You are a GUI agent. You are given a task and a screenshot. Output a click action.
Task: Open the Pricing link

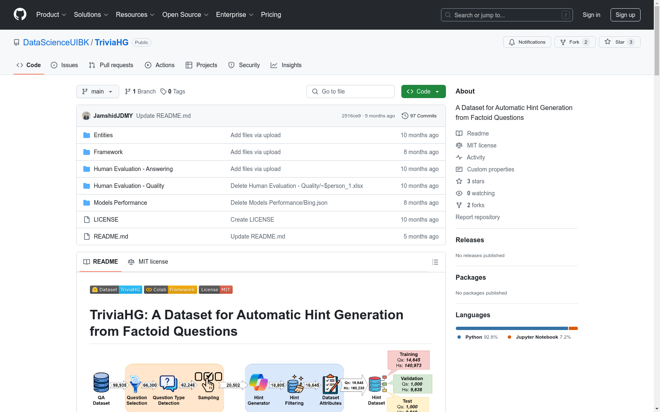(271, 15)
